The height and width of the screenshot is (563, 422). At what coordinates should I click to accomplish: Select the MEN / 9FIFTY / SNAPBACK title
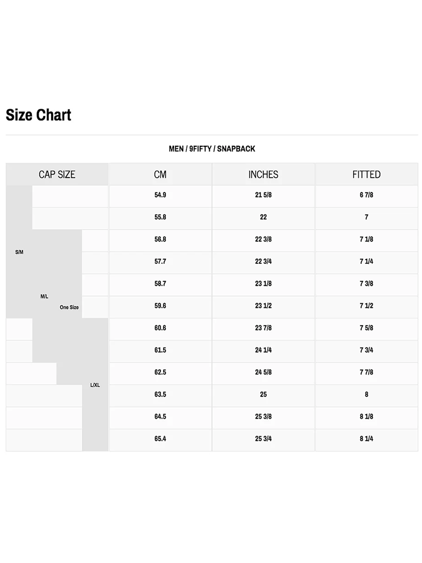(212, 149)
